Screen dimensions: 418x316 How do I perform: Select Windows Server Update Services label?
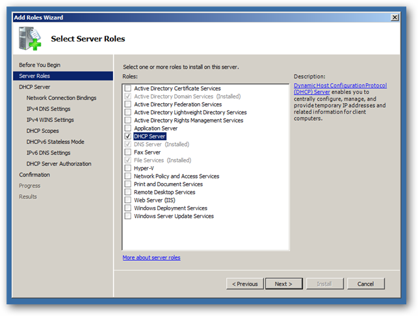point(174,216)
